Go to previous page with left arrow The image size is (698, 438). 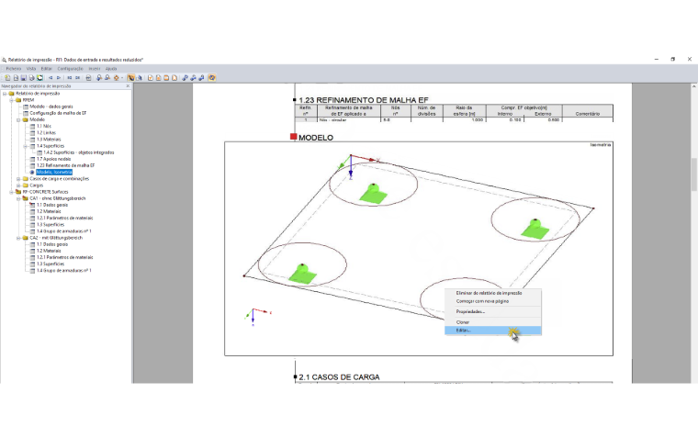(51, 77)
